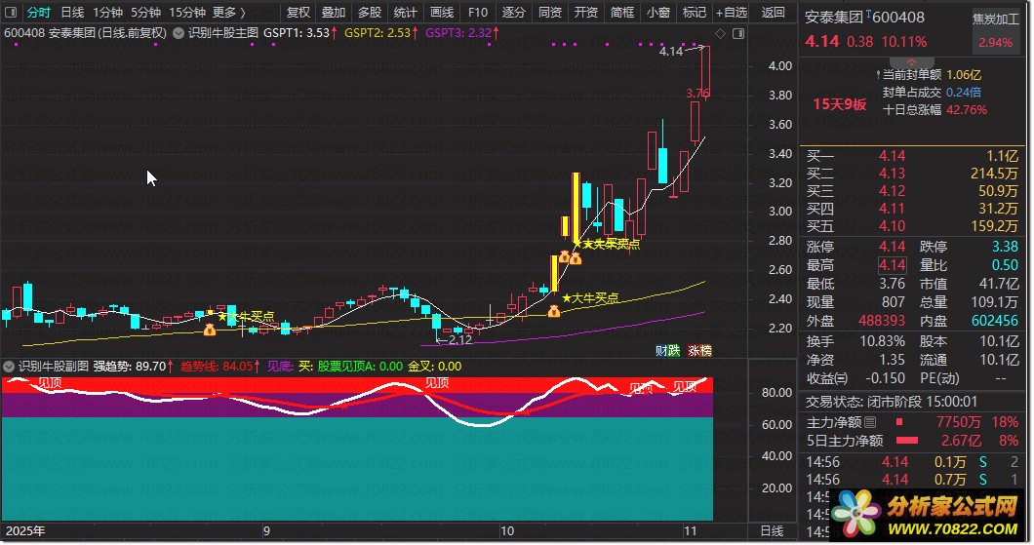Screen dimensions: 1034x545
Task: Click the 14:56 trade row with 0.1万 volume
Action: 913,462
